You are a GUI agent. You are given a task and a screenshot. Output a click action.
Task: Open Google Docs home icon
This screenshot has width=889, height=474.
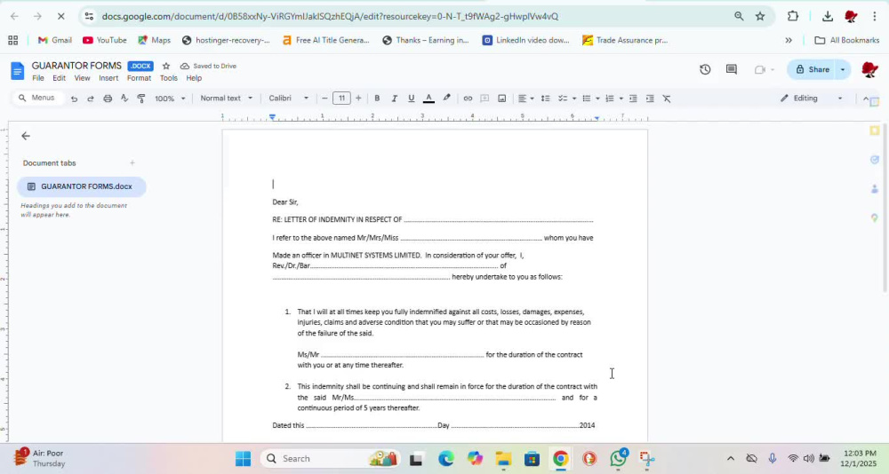[18, 71]
